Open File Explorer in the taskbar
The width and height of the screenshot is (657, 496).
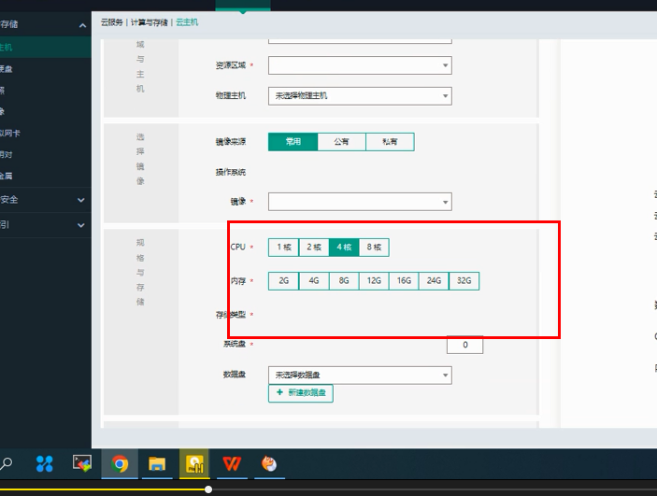pyautogui.click(x=157, y=463)
